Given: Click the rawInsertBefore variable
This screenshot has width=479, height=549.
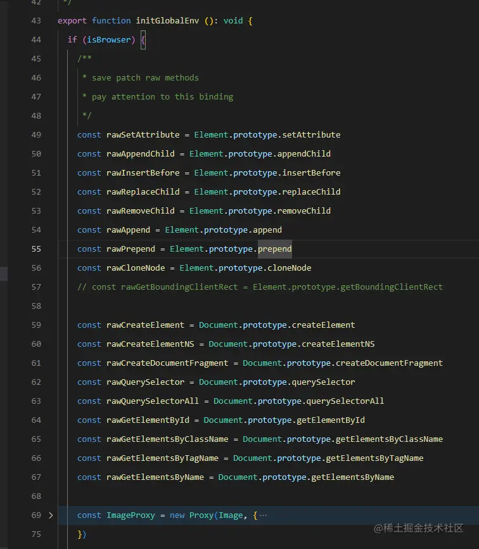Looking at the screenshot, I should pyautogui.click(x=143, y=173).
